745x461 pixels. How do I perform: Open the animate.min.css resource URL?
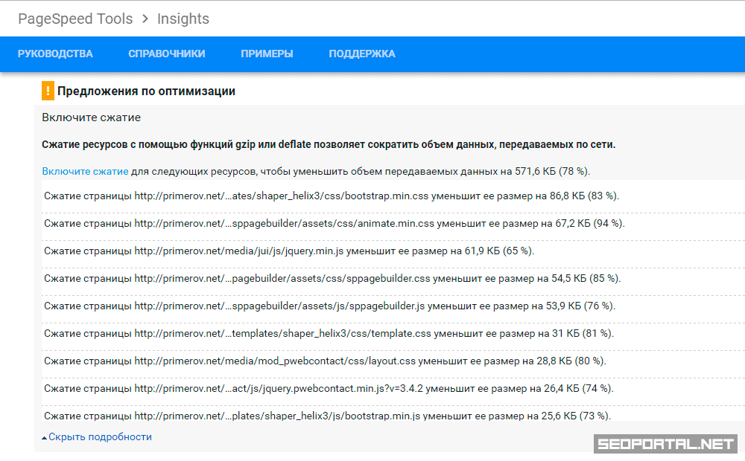pyautogui.click(x=284, y=223)
